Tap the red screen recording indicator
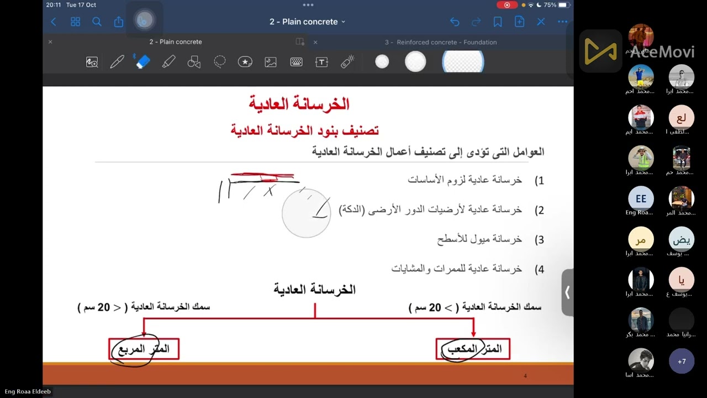707x398 pixels. tap(507, 5)
